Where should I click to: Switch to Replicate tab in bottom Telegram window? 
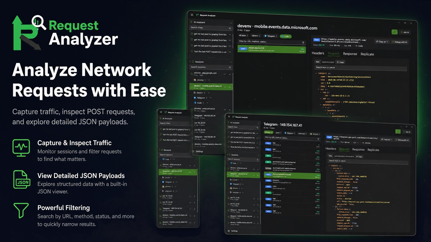[x=373, y=150]
